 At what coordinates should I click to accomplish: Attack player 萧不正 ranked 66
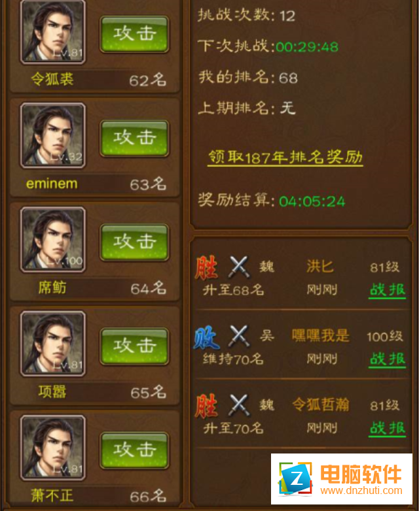coord(134,450)
